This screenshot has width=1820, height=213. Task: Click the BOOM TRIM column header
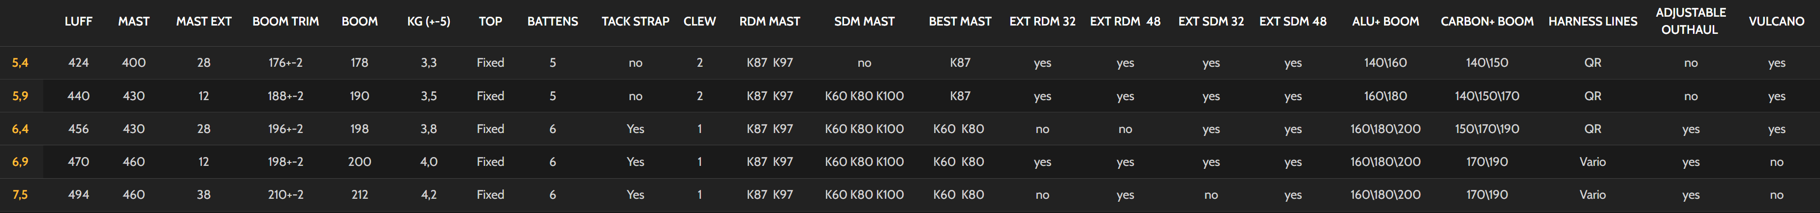click(285, 22)
